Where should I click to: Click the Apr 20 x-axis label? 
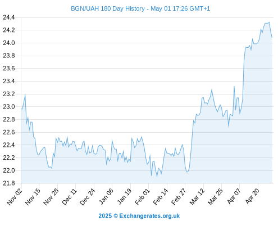pyautogui.click(x=252, y=196)
